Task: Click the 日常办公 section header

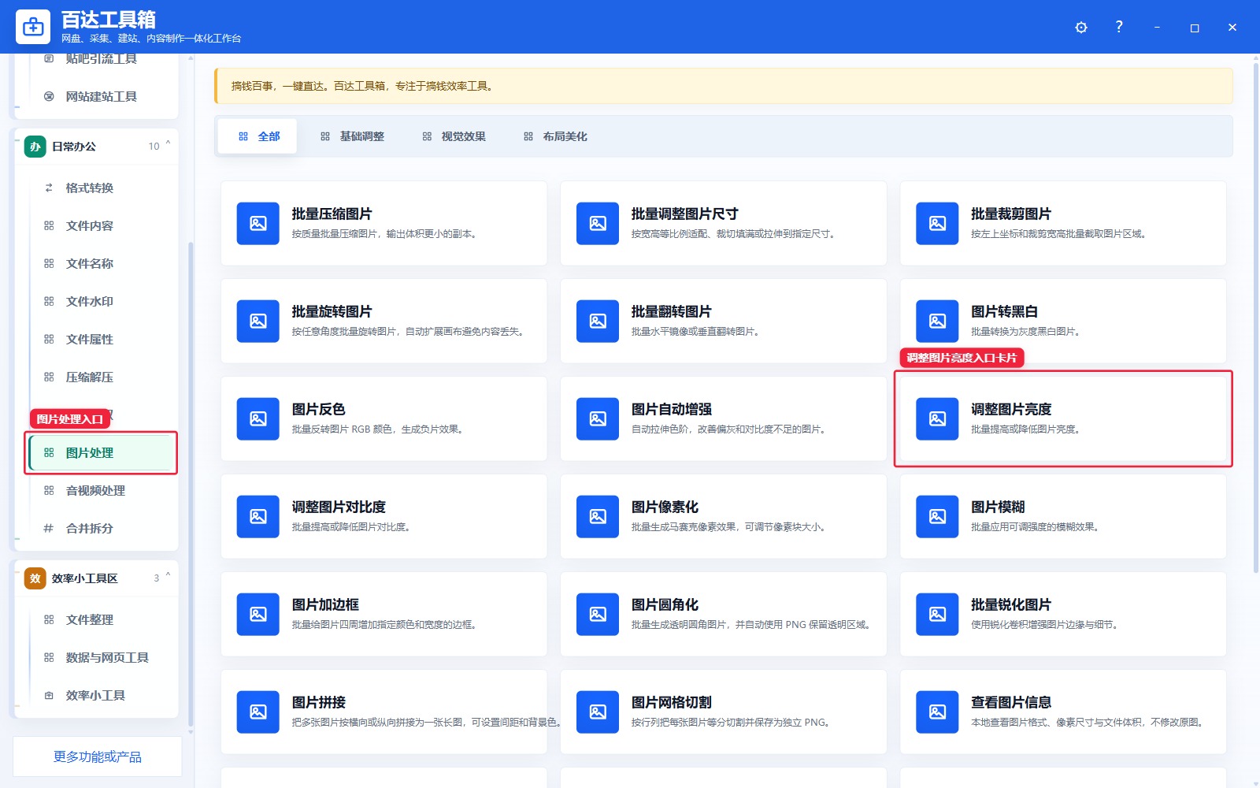Action: pos(96,147)
